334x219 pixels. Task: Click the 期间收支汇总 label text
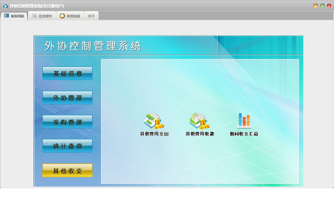244,134
